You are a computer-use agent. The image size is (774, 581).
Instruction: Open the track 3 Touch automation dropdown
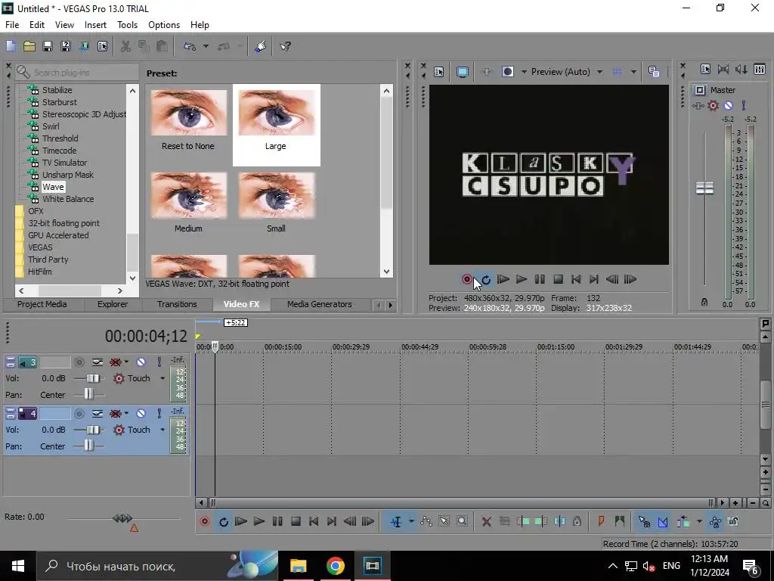(x=163, y=378)
